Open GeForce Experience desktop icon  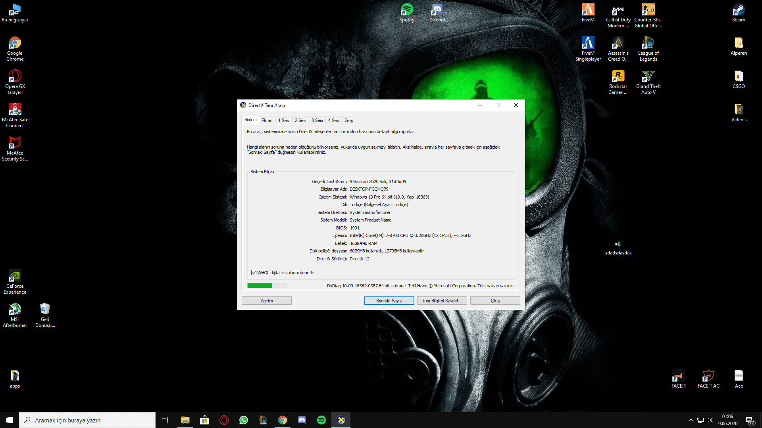(x=15, y=276)
